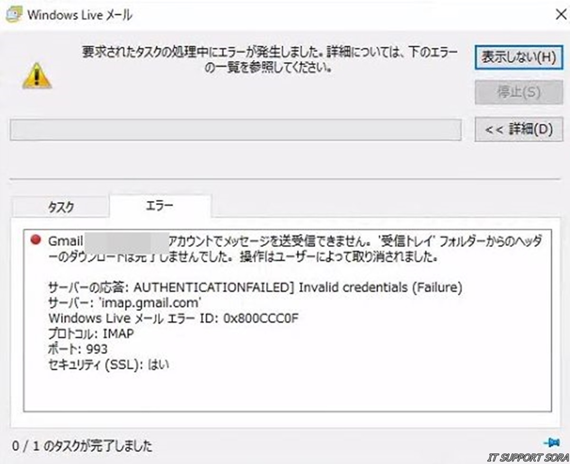Click the error ID 0x800CCC0F line
This screenshot has height=464, width=570.
(173, 318)
